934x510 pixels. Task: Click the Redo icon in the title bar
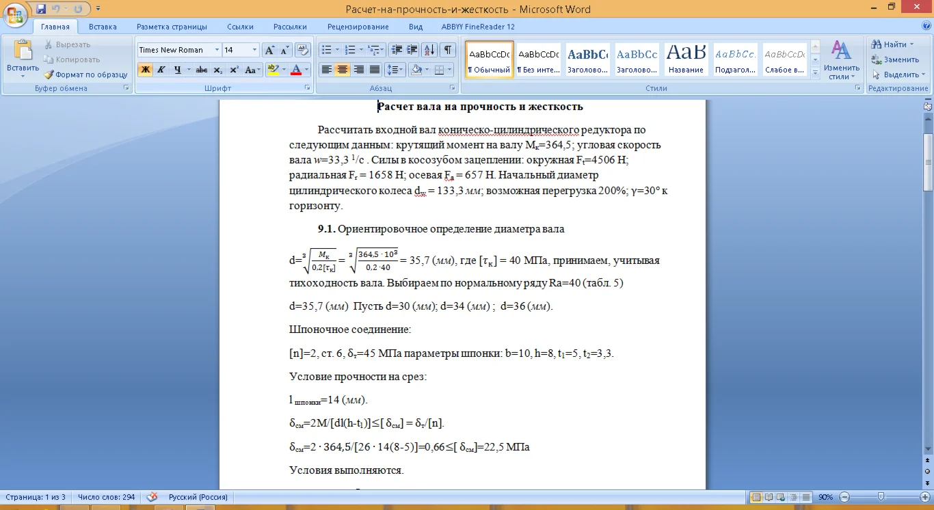tap(77, 9)
